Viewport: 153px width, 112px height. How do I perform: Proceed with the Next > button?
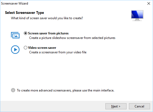pos(116,106)
